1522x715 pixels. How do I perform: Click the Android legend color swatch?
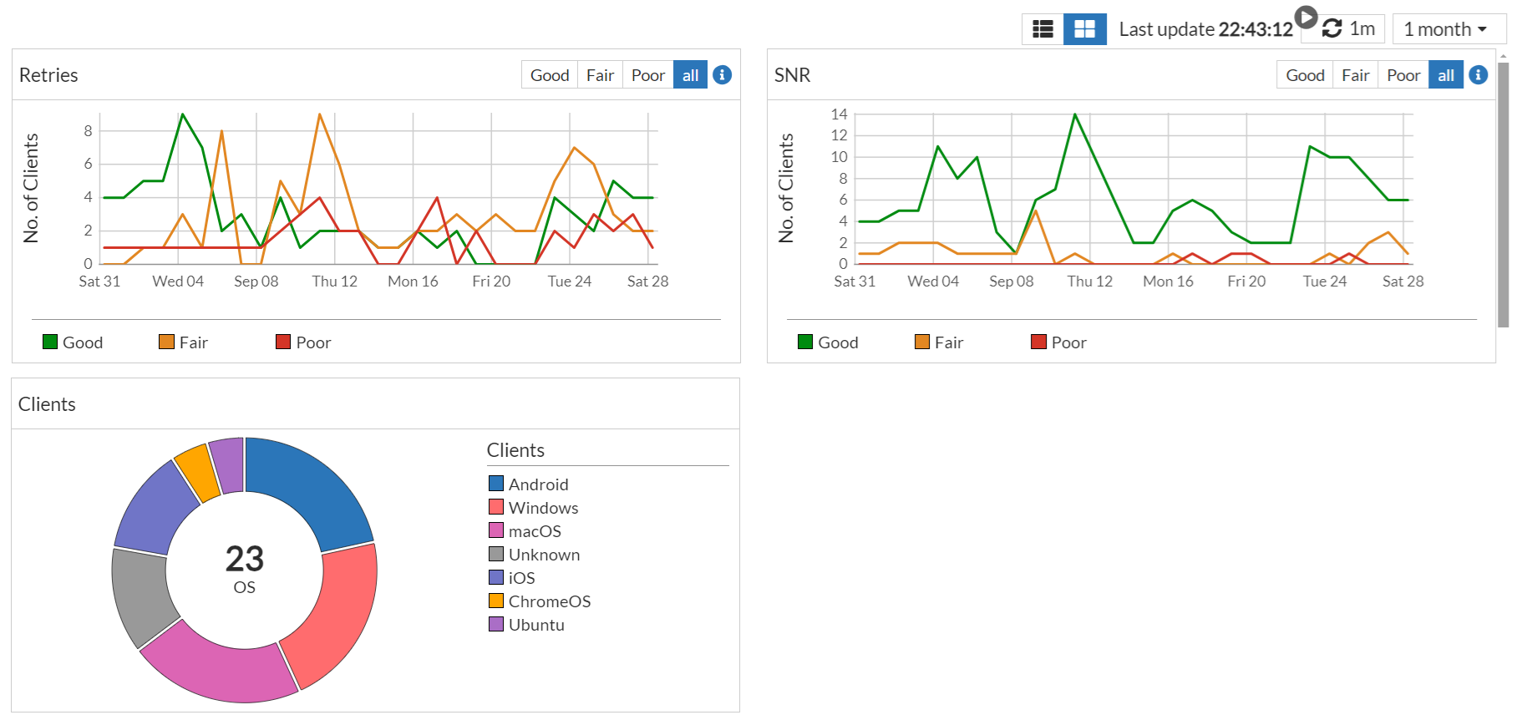[496, 484]
